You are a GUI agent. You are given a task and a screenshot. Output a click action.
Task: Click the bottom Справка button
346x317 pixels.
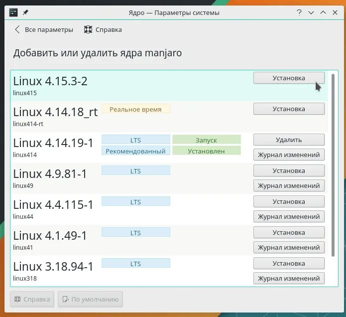pos(32,300)
